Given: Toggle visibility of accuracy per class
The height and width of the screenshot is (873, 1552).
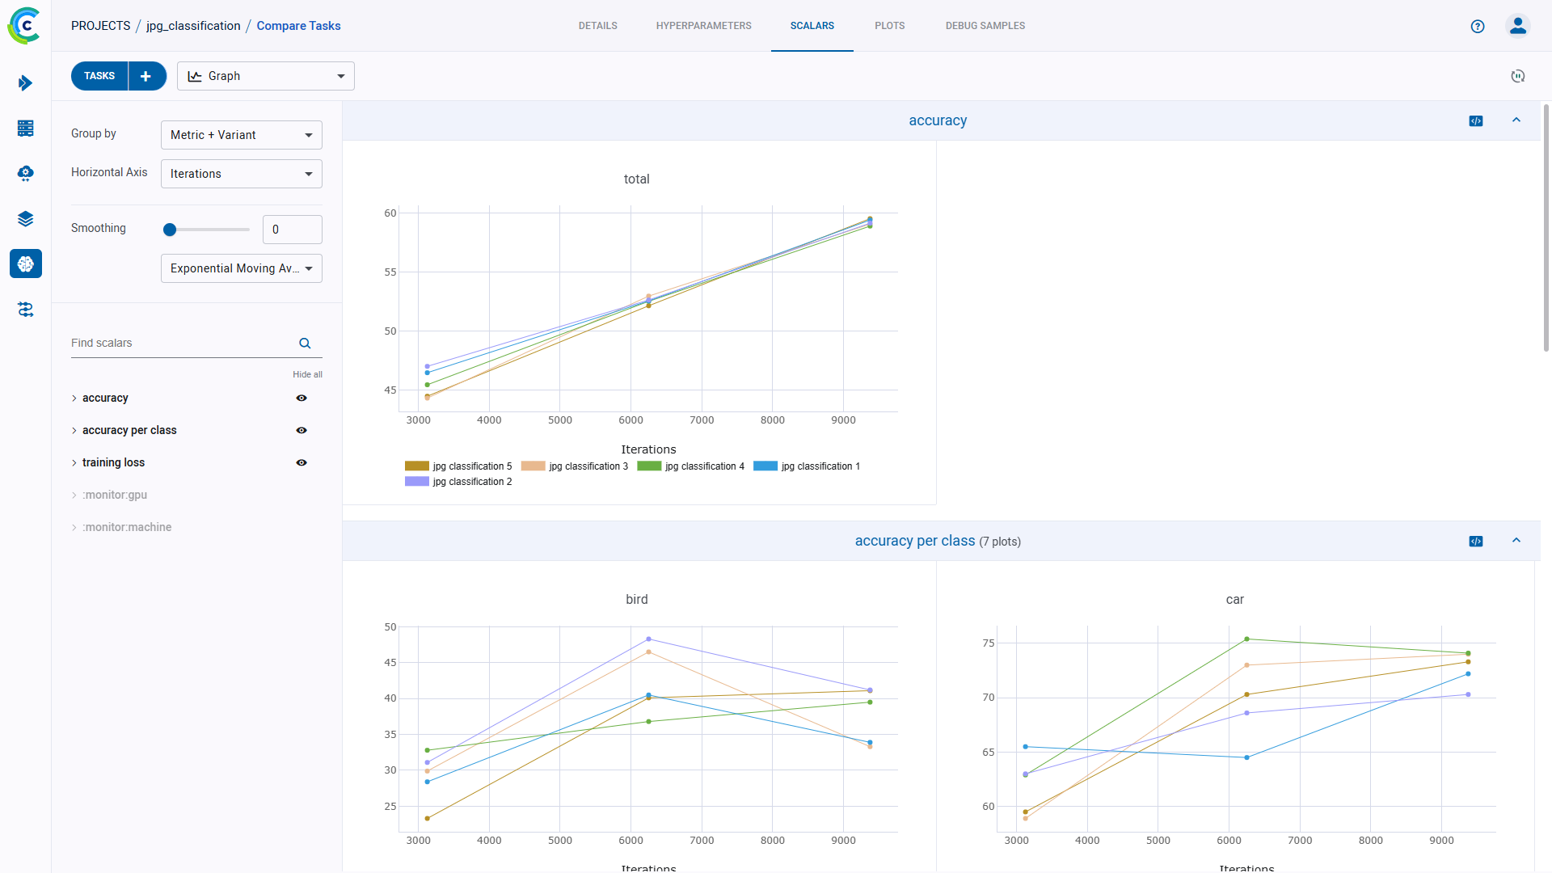Looking at the screenshot, I should 302,429.
